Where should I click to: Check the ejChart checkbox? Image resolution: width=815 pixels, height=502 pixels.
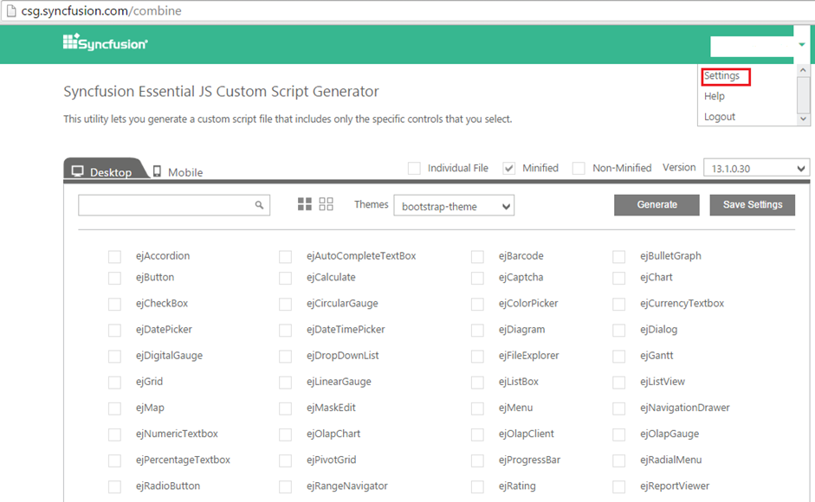point(618,278)
